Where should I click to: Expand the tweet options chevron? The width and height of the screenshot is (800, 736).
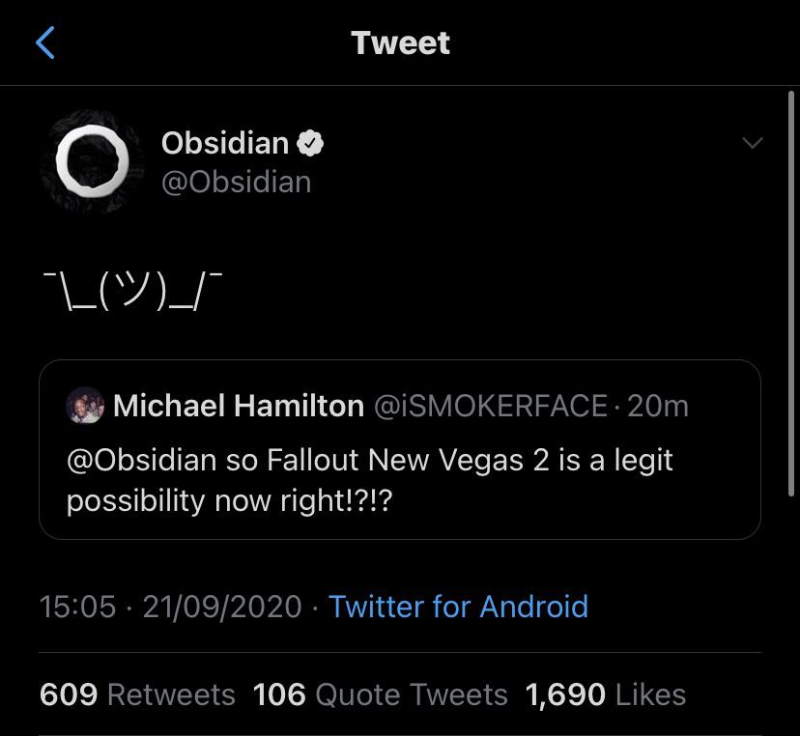pyautogui.click(x=751, y=144)
